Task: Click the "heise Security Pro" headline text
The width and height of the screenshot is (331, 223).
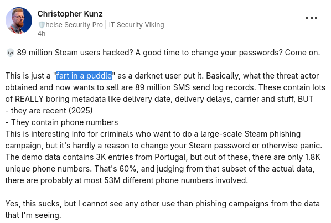Action: coord(74,25)
